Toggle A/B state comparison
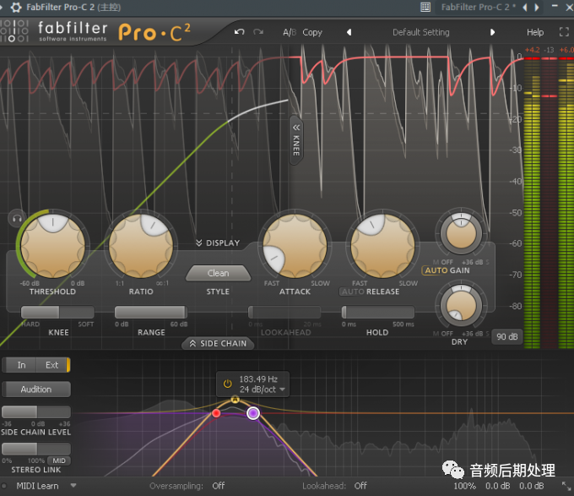This screenshot has height=496, width=574. 290,33
